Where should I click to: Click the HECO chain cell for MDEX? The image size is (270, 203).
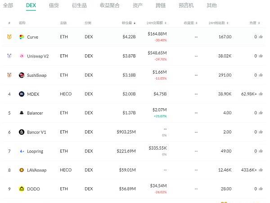pos(66,94)
